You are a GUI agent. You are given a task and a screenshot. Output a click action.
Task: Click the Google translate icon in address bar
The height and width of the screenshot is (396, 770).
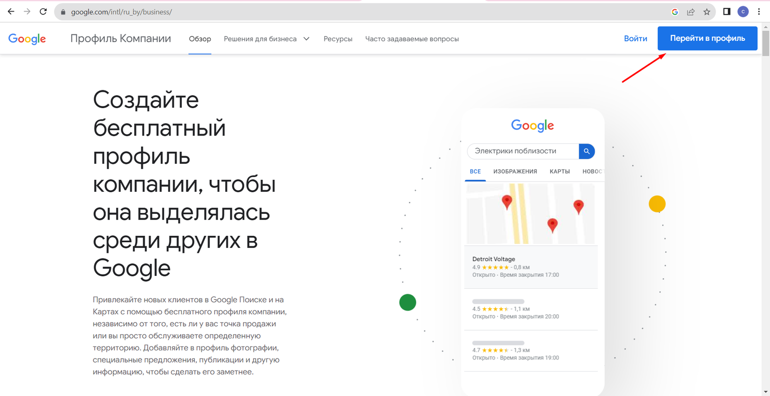675,12
